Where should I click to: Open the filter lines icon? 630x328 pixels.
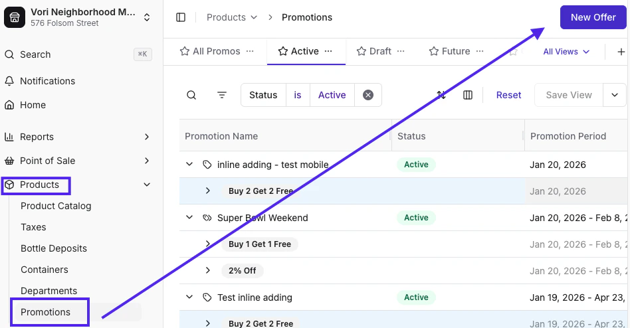[x=222, y=95]
